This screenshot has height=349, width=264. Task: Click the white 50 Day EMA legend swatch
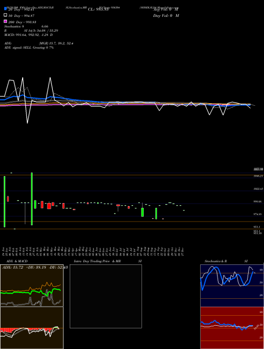6,15
